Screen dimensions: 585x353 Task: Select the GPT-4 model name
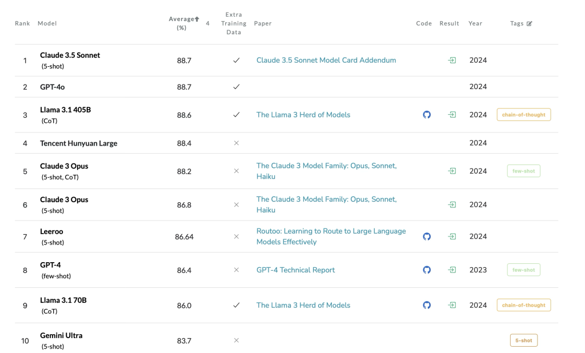50,265
